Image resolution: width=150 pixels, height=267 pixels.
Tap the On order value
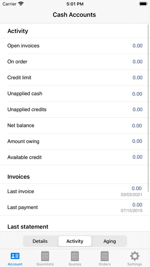[137, 62]
